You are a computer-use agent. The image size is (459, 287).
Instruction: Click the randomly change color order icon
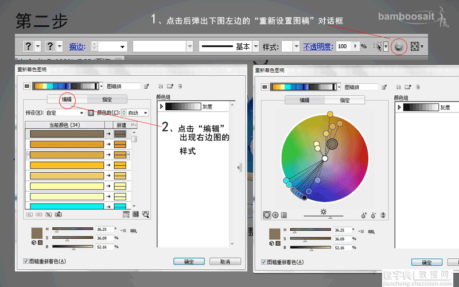tap(126, 214)
